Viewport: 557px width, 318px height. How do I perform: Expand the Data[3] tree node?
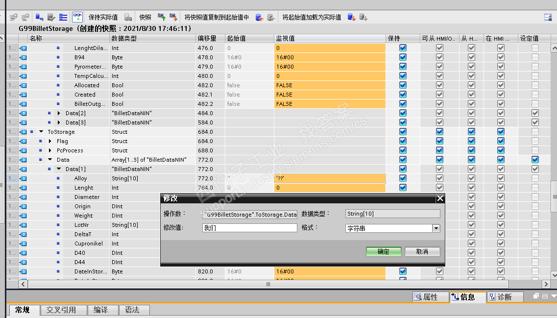(x=59, y=122)
